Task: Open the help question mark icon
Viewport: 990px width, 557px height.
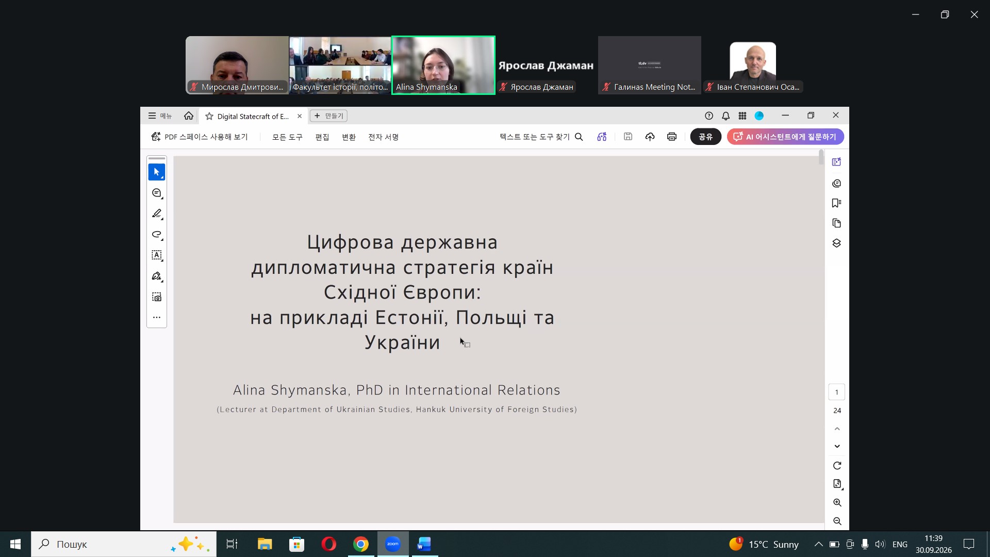Action: [709, 116]
